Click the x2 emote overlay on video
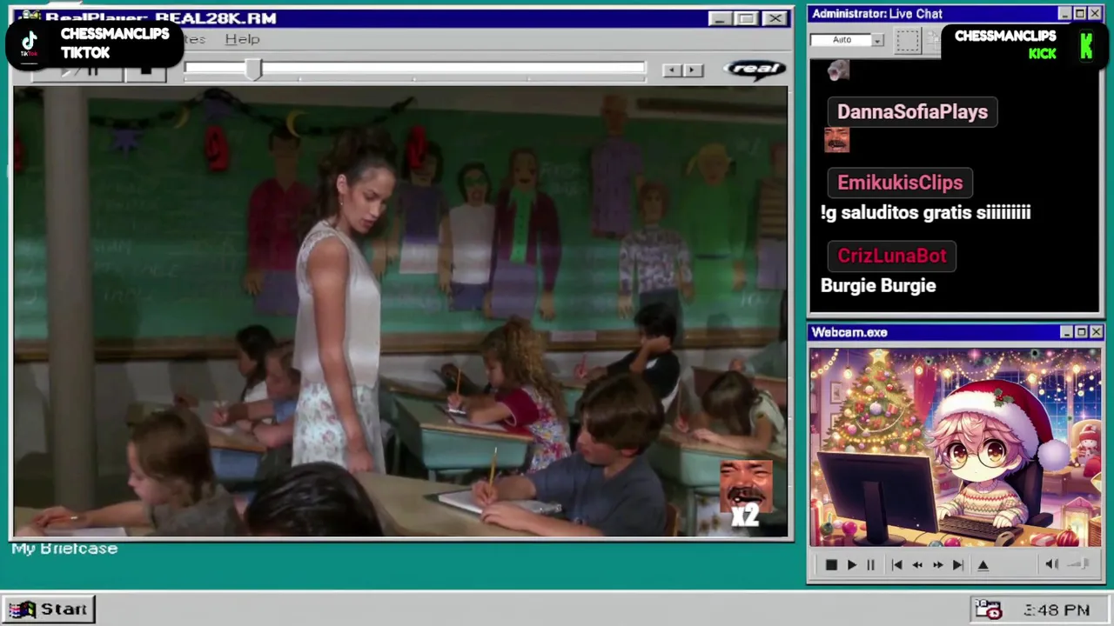The image size is (1114, 626). (746, 495)
